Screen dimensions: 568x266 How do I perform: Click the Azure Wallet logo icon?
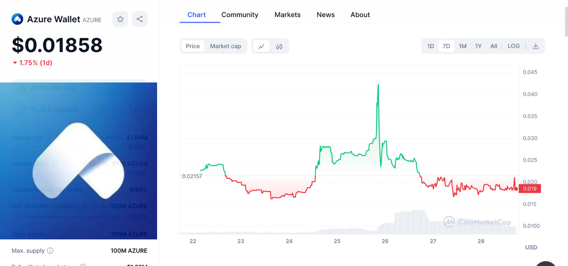[x=17, y=19]
